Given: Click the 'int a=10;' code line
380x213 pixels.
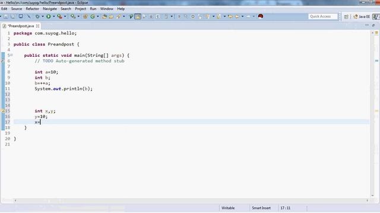Looking at the screenshot, I should tap(46, 72).
